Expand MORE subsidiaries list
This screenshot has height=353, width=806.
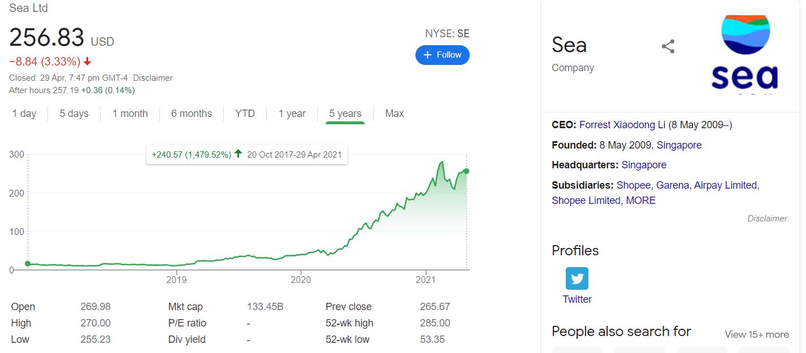pos(641,201)
